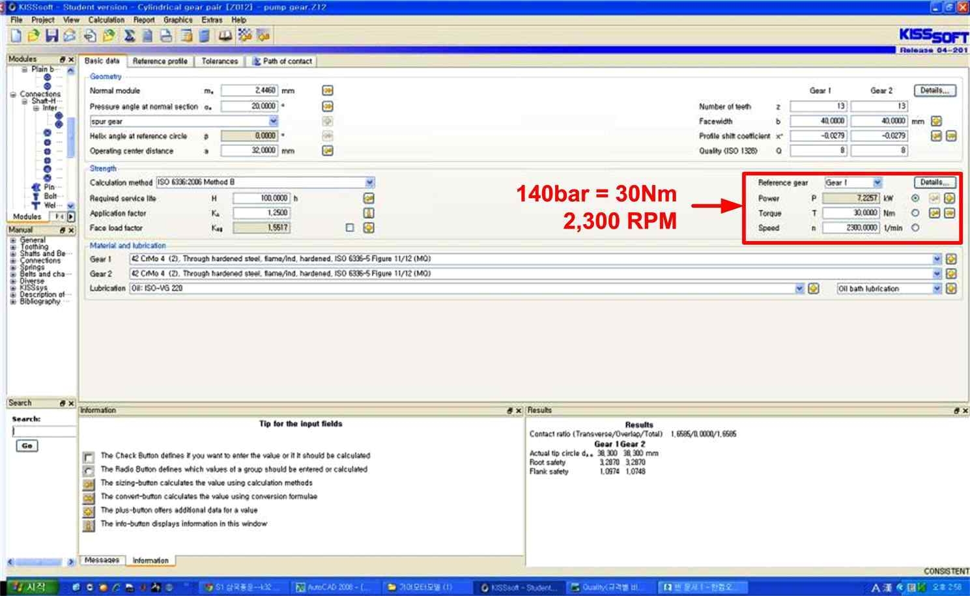Click the sizing button beside Required service life
The height and width of the screenshot is (596, 970).
[369, 198]
